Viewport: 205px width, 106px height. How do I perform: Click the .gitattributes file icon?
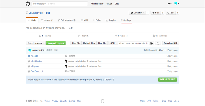point(29,61)
